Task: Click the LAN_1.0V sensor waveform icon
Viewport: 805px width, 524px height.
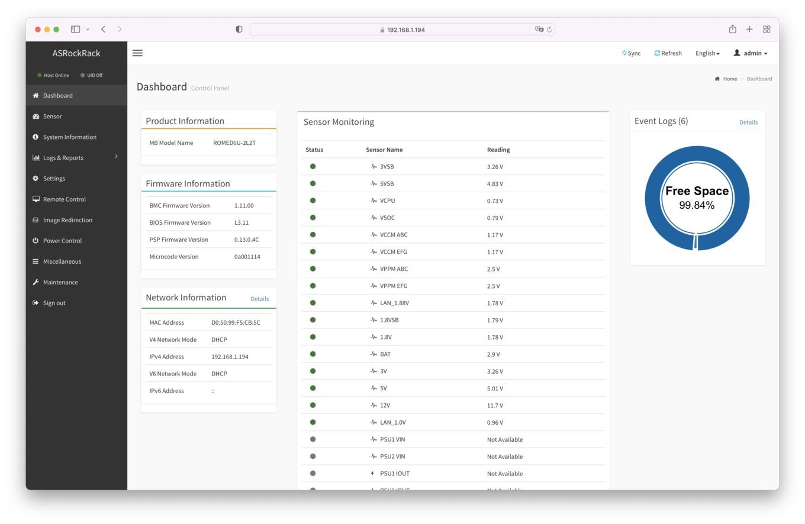Action: click(x=373, y=422)
